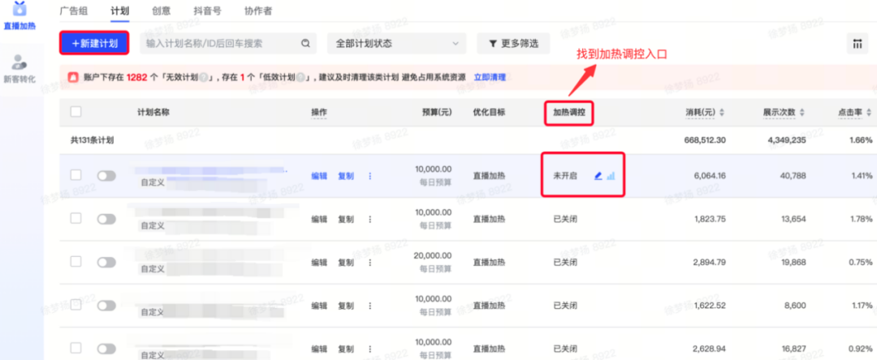Tick the select-all checkbox in the table header
877x360 pixels.
pos(76,112)
